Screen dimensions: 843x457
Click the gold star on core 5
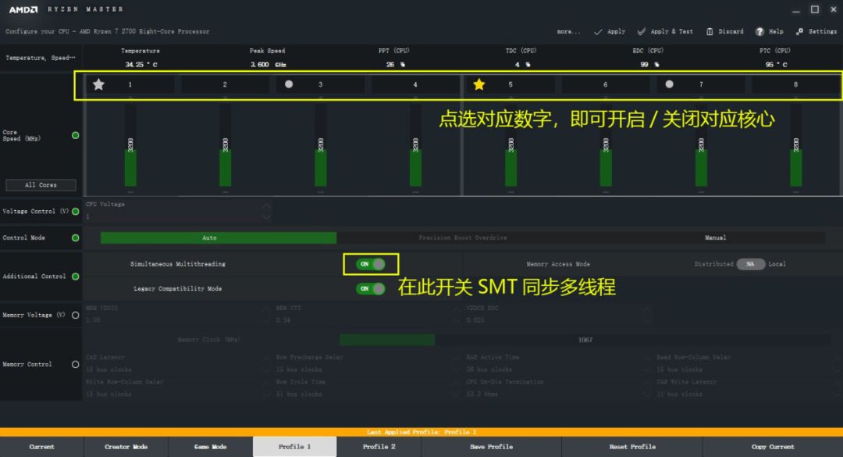coord(479,84)
